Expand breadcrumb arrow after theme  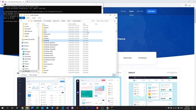coord(66,21)
